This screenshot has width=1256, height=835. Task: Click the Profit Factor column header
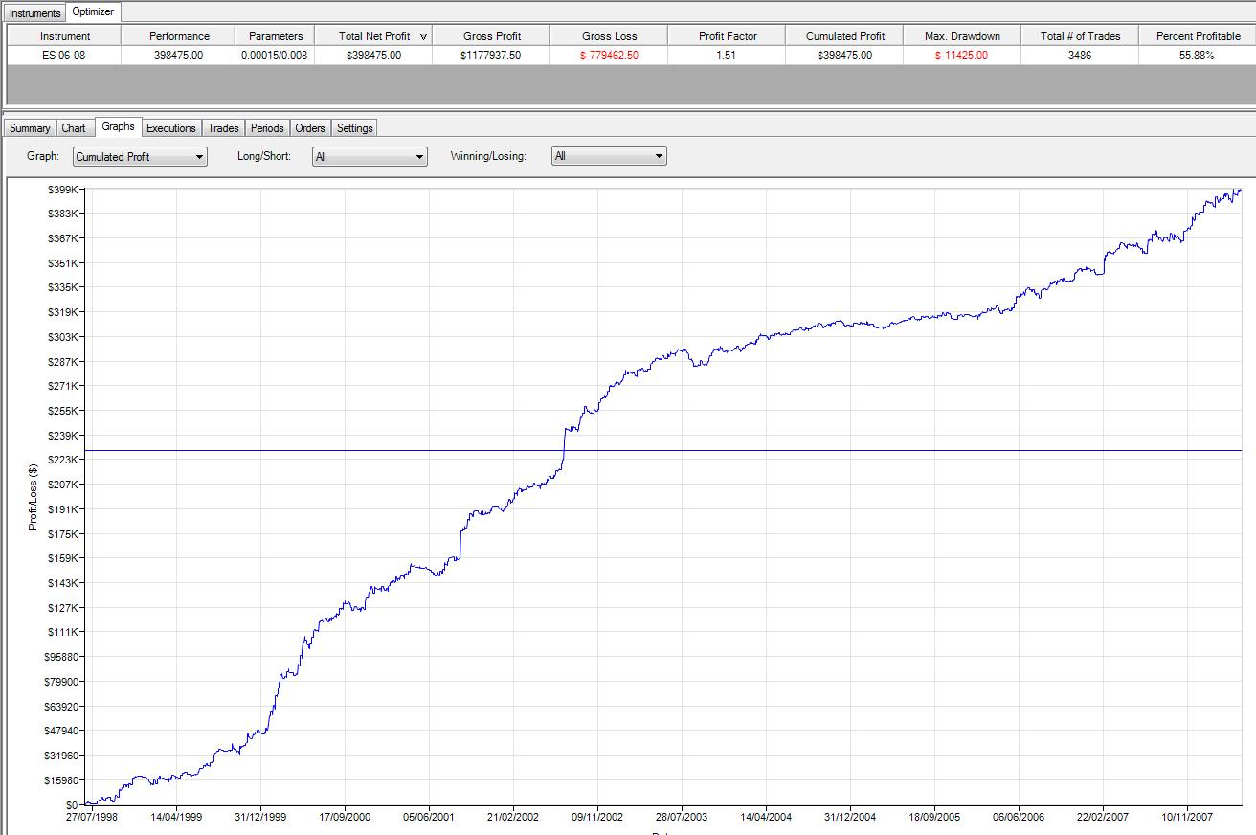point(727,36)
